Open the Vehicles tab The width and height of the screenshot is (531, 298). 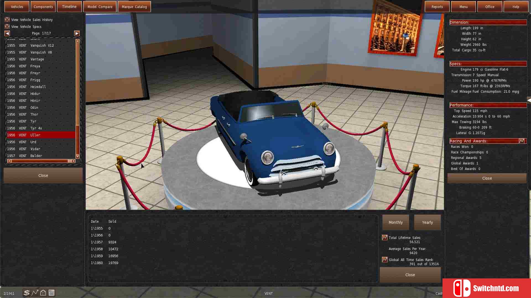[x=17, y=7]
